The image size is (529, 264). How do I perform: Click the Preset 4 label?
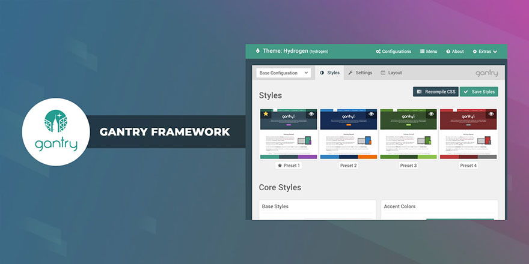coord(468,166)
